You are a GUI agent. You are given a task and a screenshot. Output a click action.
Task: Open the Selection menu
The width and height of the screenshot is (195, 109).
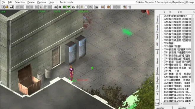point(20,2)
